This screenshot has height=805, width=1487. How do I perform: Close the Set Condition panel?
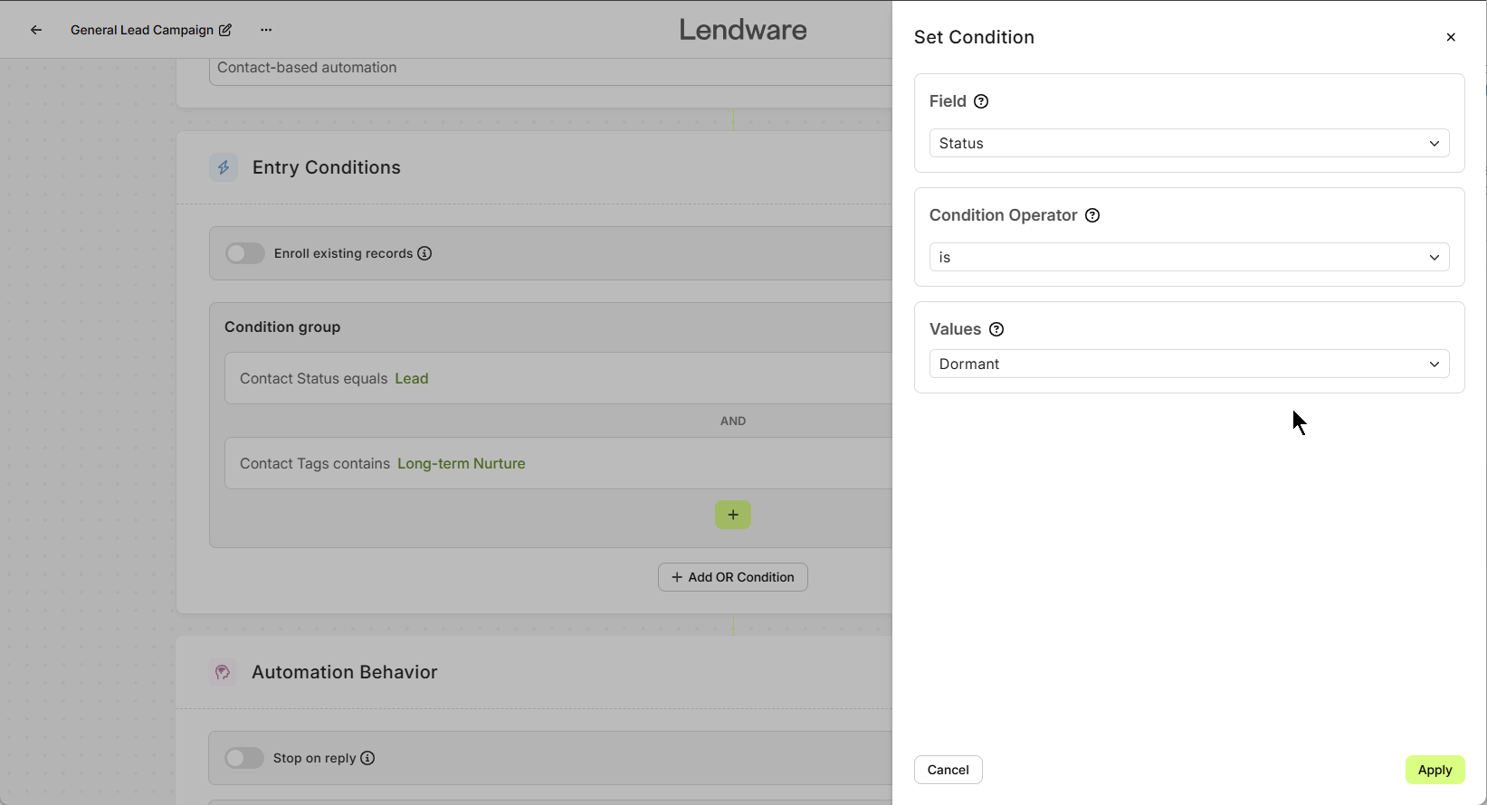[x=1451, y=37]
